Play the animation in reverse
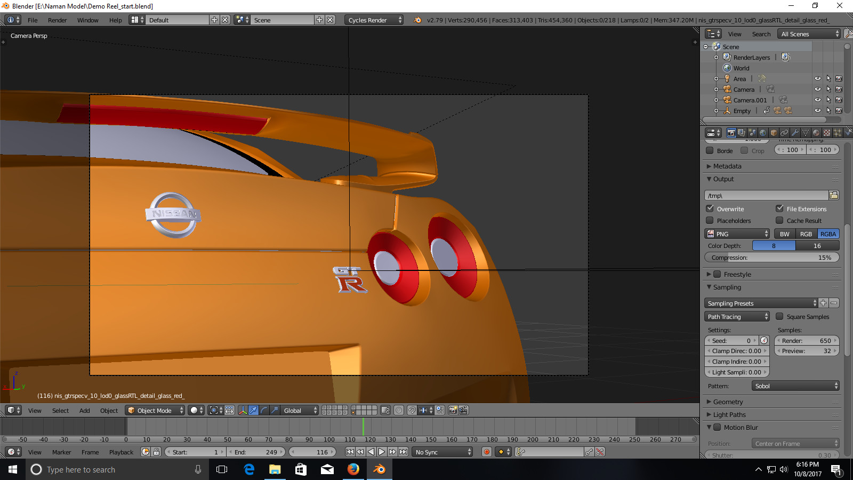The height and width of the screenshot is (480, 853). [371, 452]
